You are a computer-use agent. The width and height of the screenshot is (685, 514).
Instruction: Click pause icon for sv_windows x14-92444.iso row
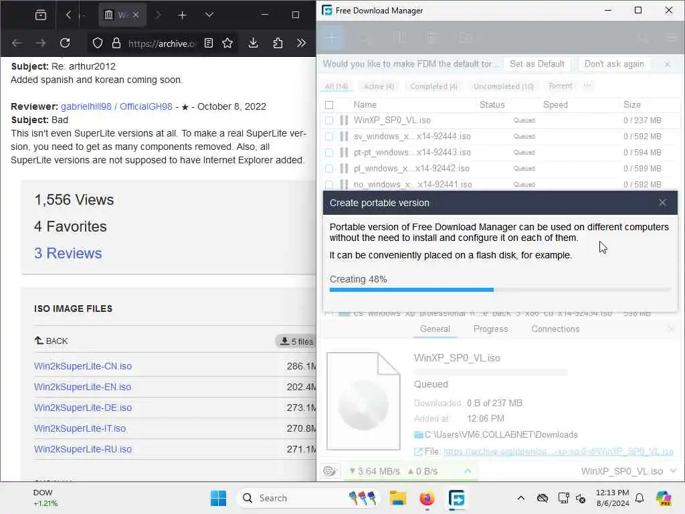[x=344, y=137]
